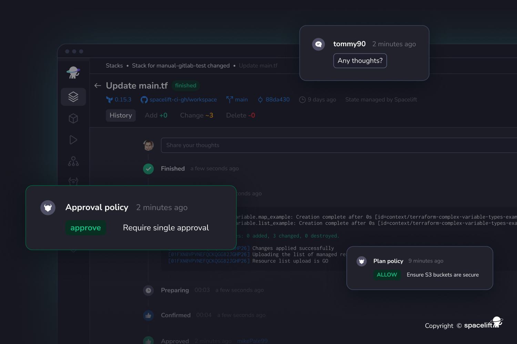Click the ALLOW badge in Plan policy card

[387, 275]
